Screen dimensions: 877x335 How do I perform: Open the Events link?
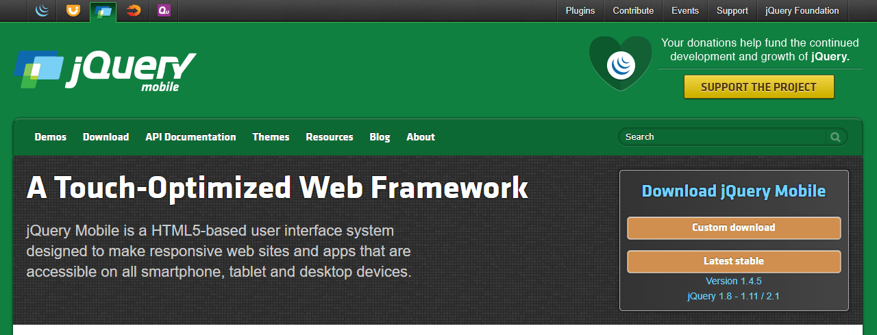[x=685, y=10]
